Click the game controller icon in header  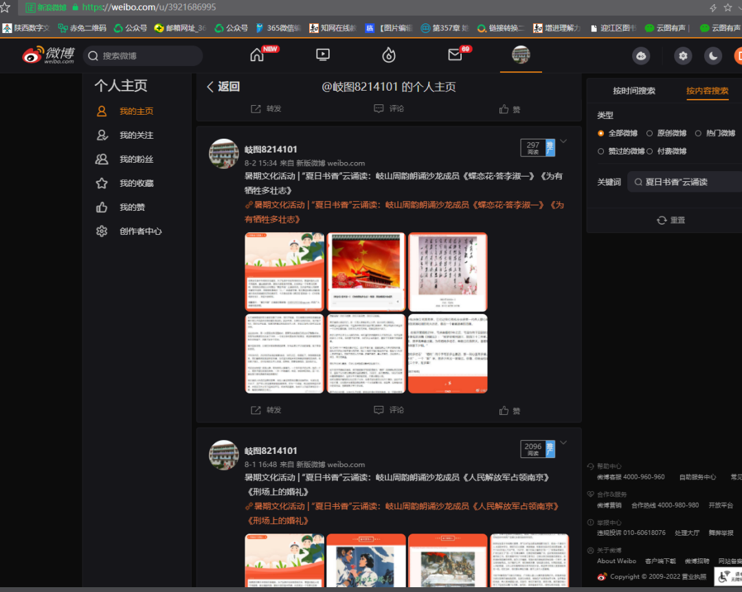(x=641, y=56)
